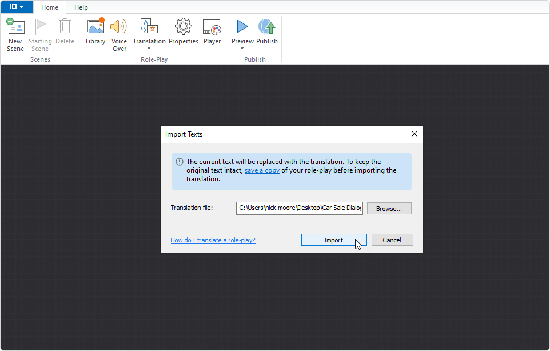This screenshot has height=351, width=550.
Task: Click the Publish globe icon
Action: 267,27
